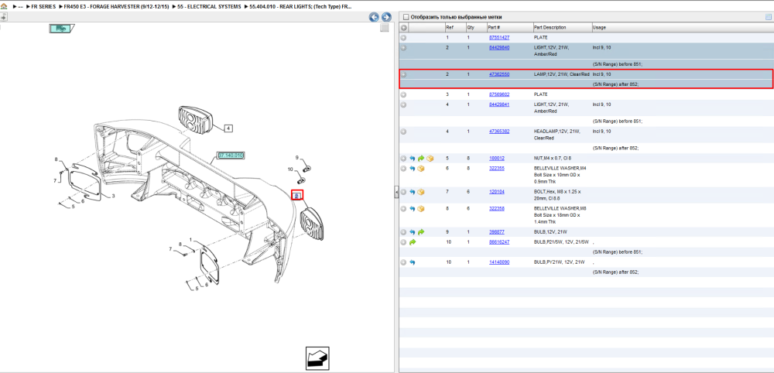The image size is (774, 373).
Task: Add LAMP 47382550 using plus icon
Action: click(403, 74)
